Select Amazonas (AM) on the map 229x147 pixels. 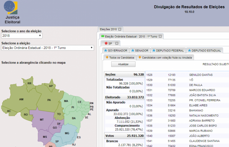tap(21, 99)
